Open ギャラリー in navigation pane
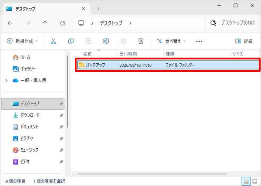The image size is (261, 186). tap(24, 69)
